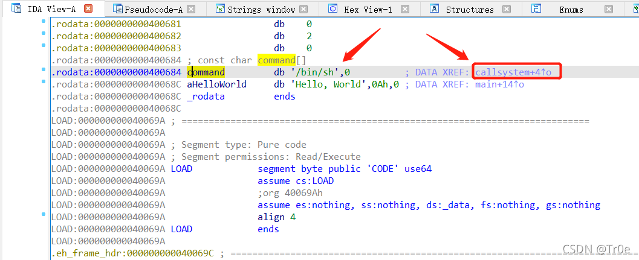The image size is (639, 260).
Task: Follow the main+14 cross reference
Action: [x=499, y=84]
